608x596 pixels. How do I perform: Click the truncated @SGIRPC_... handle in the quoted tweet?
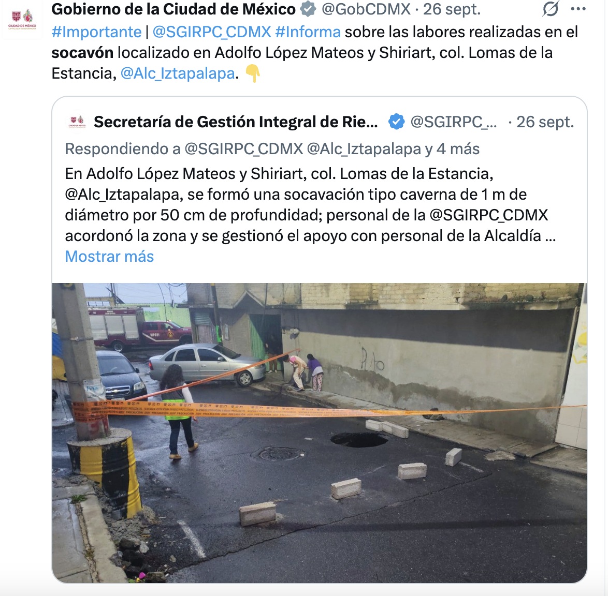(x=453, y=123)
